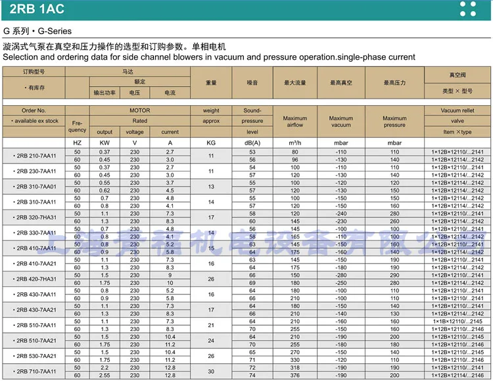Select order number 2RB 210-7AA11
This screenshot has height=381, width=493.
point(36,156)
